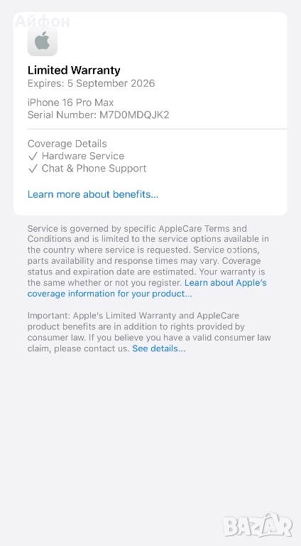Screen dimensions: 301x546
Task: Tap the Serial Number label
Action: [x=62, y=115]
